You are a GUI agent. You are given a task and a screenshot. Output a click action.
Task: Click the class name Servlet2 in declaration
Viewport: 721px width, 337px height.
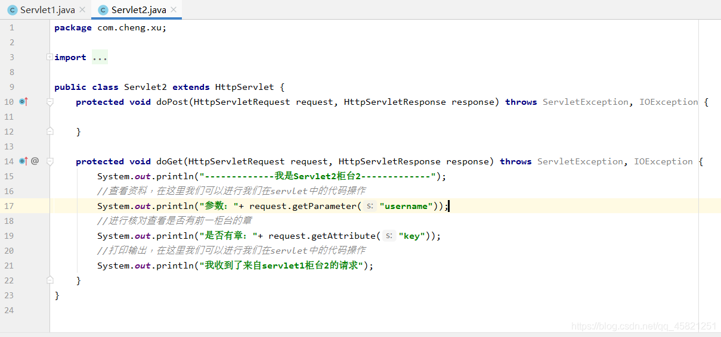pos(146,87)
